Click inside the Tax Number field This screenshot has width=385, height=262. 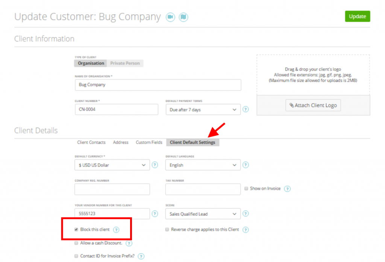pyautogui.click(x=203, y=189)
